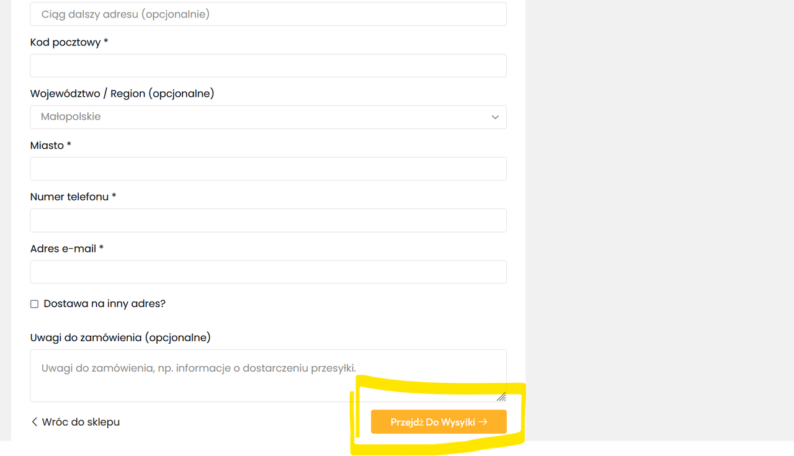Viewport: 794px width, 456px height.
Task: Click the Numer telefonu label text
Action: pyautogui.click(x=73, y=197)
